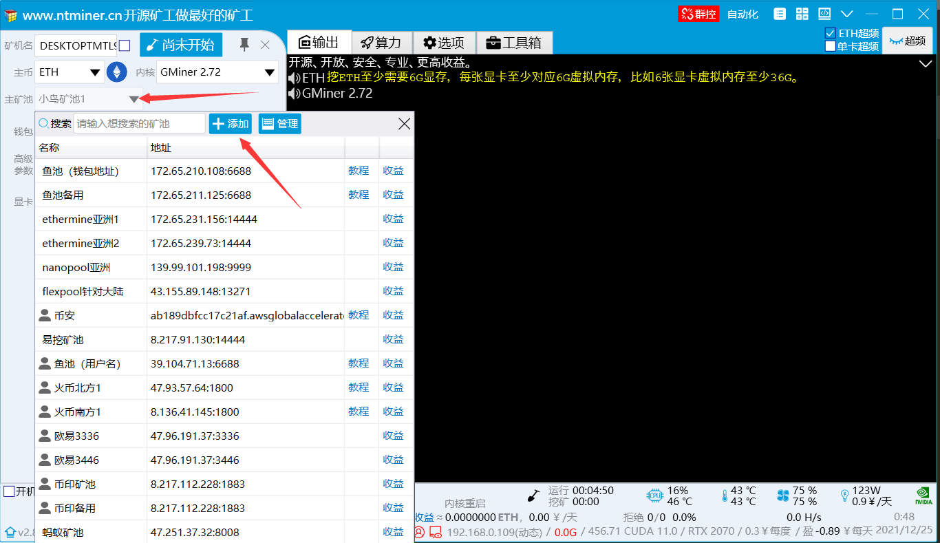Open 教程 tutorial for 火币南方1

click(x=359, y=412)
